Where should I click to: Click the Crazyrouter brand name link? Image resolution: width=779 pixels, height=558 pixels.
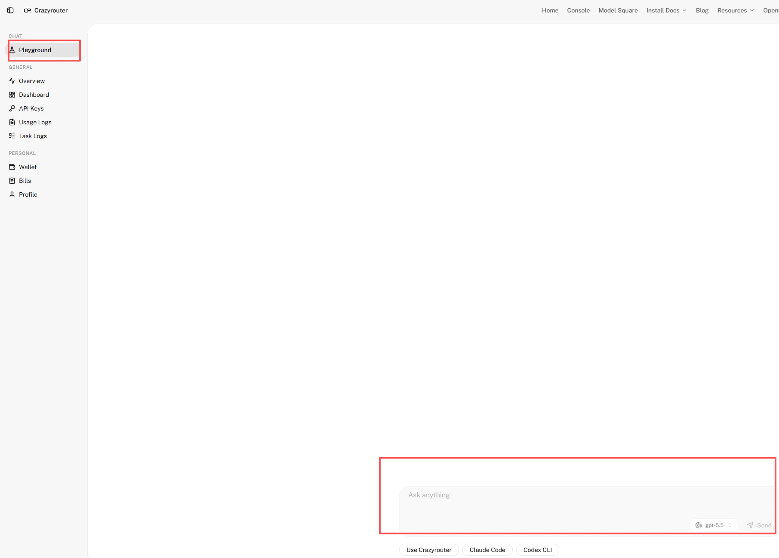(x=51, y=10)
